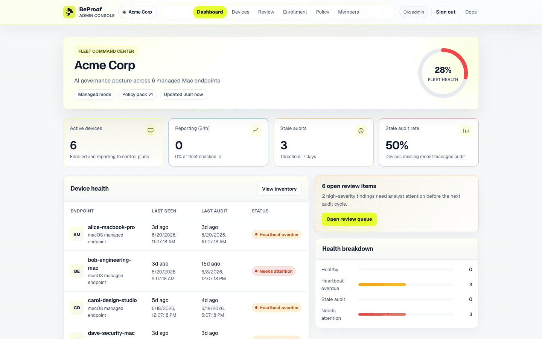
Task: Navigate to the Members tab
Action: pyautogui.click(x=349, y=12)
